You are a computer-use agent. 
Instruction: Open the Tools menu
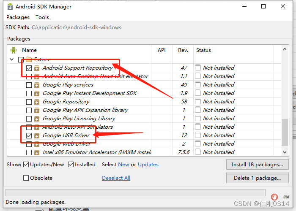pyautogui.click(x=42, y=17)
